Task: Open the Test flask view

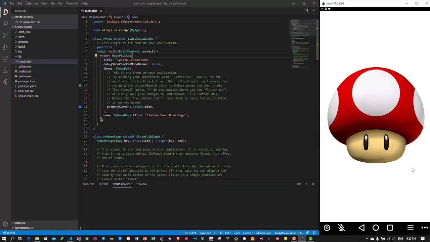Action: pos(5,71)
